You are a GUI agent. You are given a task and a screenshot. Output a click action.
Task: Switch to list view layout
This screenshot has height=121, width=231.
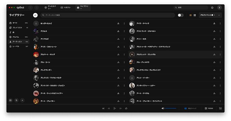click(x=190, y=15)
